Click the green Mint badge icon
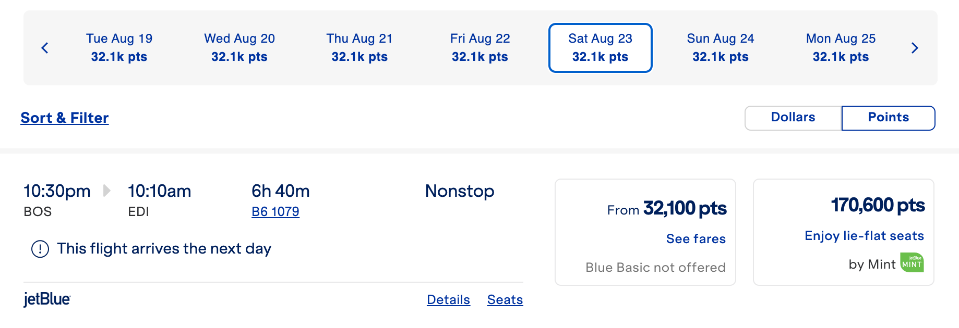The height and width of the screenshot is (328, 959). 912,263
